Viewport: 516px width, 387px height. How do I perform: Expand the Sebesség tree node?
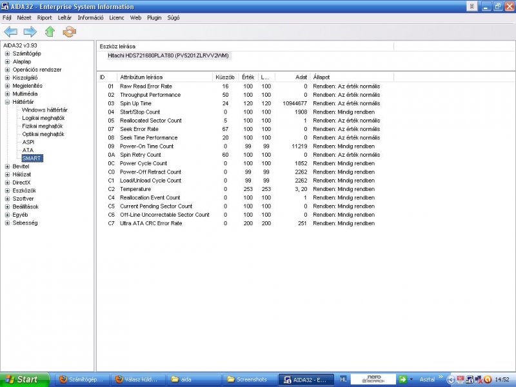pos(7,223)
